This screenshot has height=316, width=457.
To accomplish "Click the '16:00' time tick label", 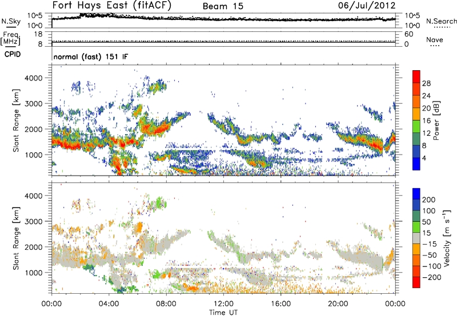I will 280,304.
